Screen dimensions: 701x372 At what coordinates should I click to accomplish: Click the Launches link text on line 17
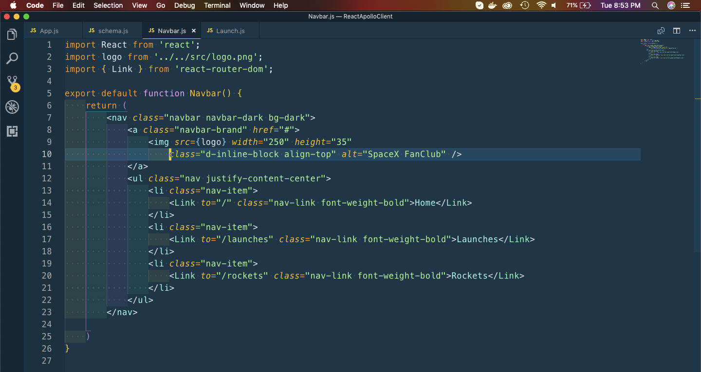477,239
